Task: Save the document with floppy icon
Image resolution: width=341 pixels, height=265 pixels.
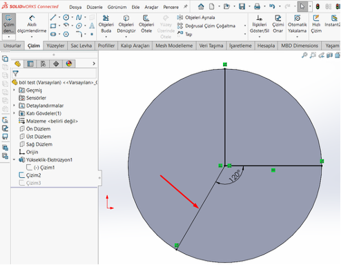Action: pos(242,6)
